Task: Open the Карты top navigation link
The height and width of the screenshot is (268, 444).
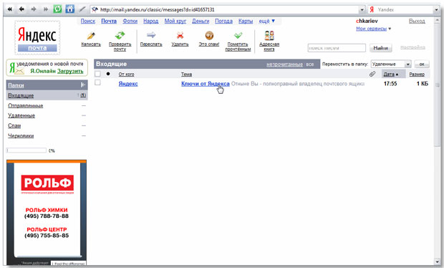Action: pyautogui.click(x=246, y=21)
